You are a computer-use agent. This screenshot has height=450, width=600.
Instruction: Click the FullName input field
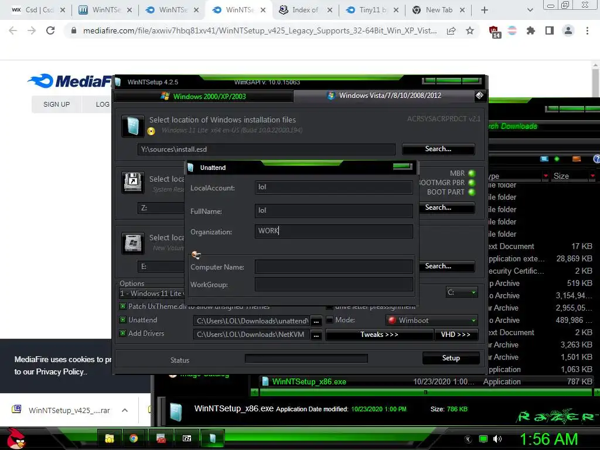tap(333, 210)
